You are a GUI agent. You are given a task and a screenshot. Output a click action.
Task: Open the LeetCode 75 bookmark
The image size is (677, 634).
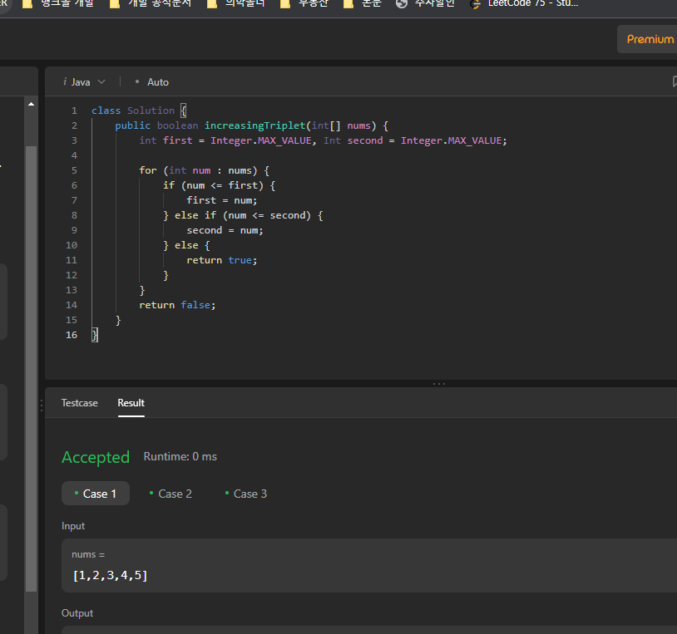pos(525,3)
